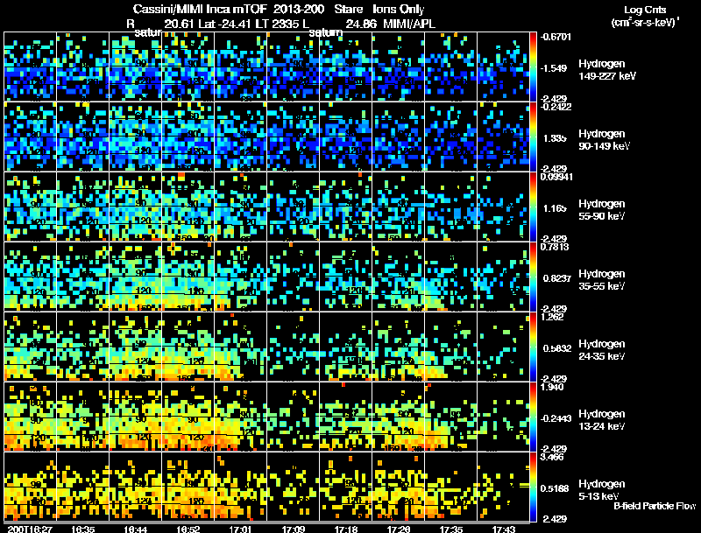Image resolution: width=701 pixels, height=533 pixels.
Task: Click the color bar for Hydrogen 90-149 keV
Action: (x=533, y=137)
